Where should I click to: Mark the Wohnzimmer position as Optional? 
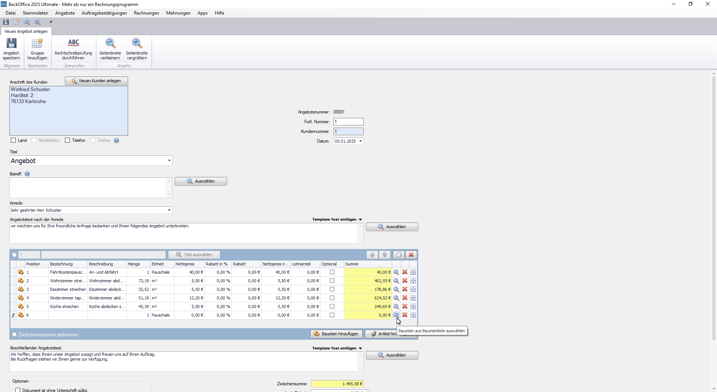[x=332, y=281]
